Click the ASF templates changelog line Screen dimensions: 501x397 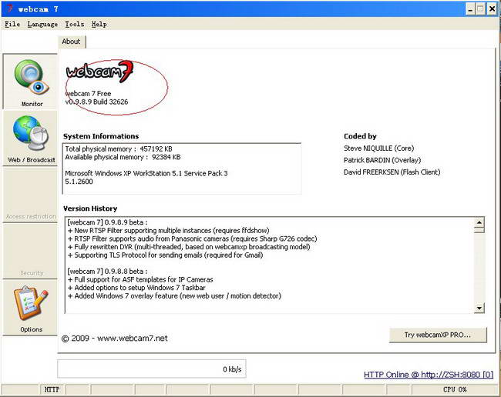click(140, 279)
